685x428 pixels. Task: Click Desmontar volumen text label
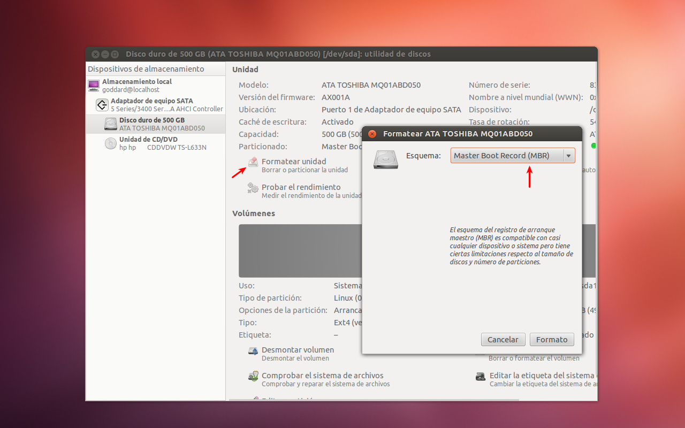coord(298,350)
